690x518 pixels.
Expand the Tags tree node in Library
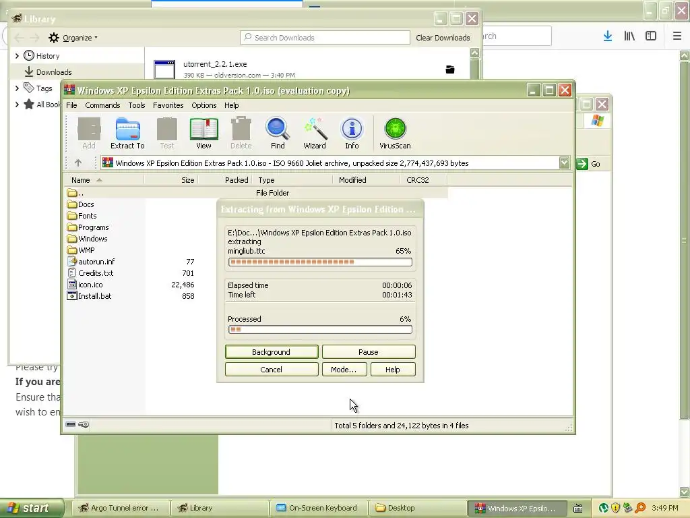pyautogui.click(x=17, y=88)
